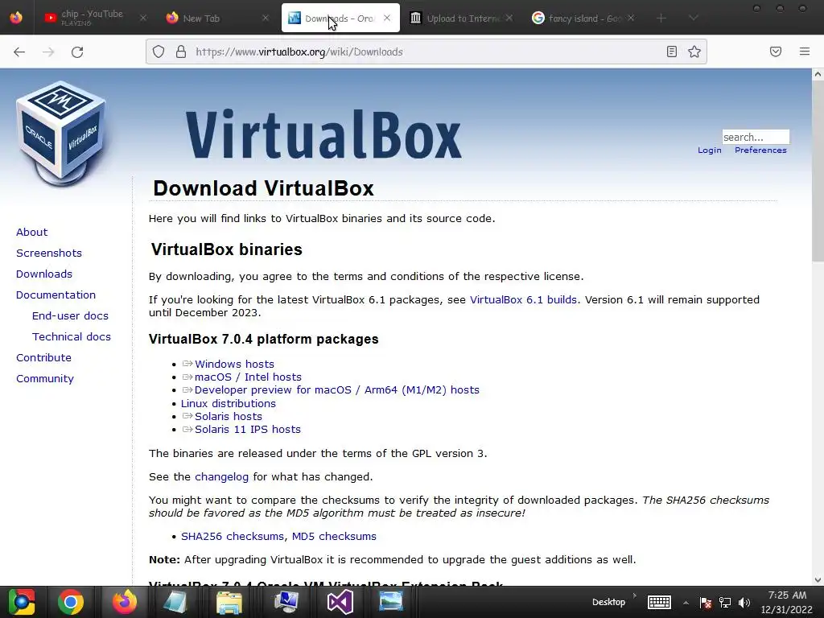Open the shield tracking protection icon
Viewport: 824px width, 618px height.
(159, 51)
